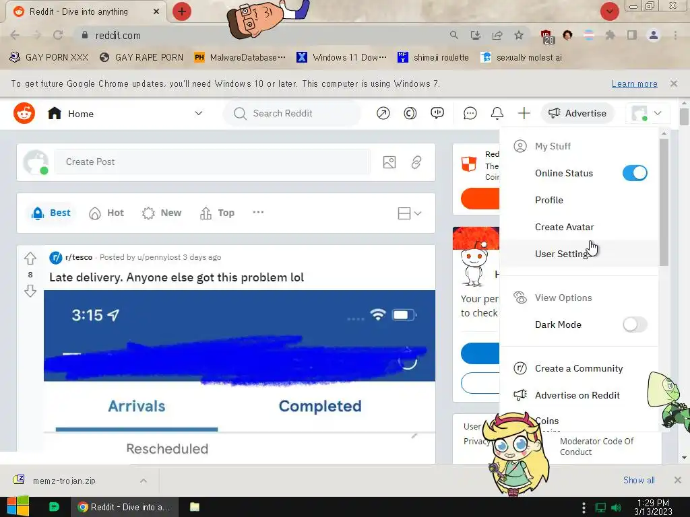Open the Late delivery post title
The image size is (690, 517).
click(177, 277)
